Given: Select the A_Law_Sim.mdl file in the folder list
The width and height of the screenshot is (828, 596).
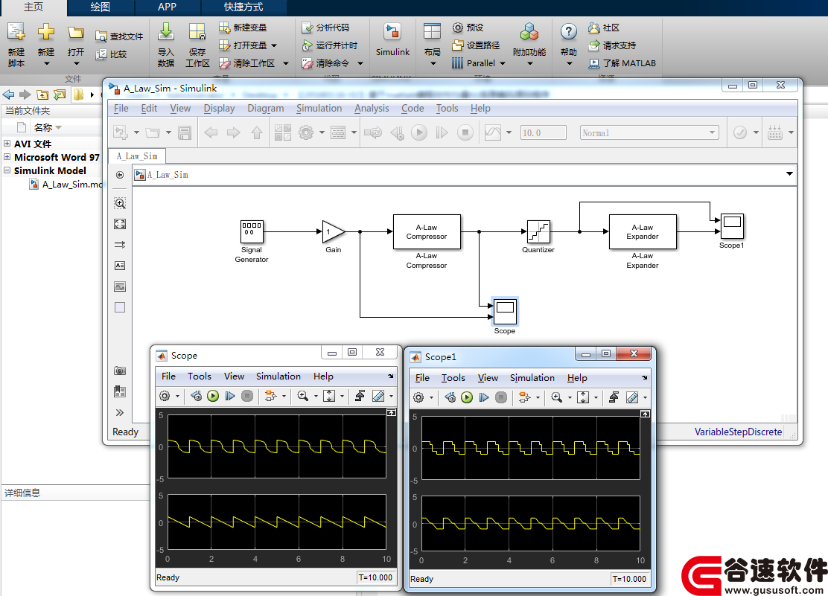Looking at the screenshot, I should pyautogui.click(x=66, y=185).
